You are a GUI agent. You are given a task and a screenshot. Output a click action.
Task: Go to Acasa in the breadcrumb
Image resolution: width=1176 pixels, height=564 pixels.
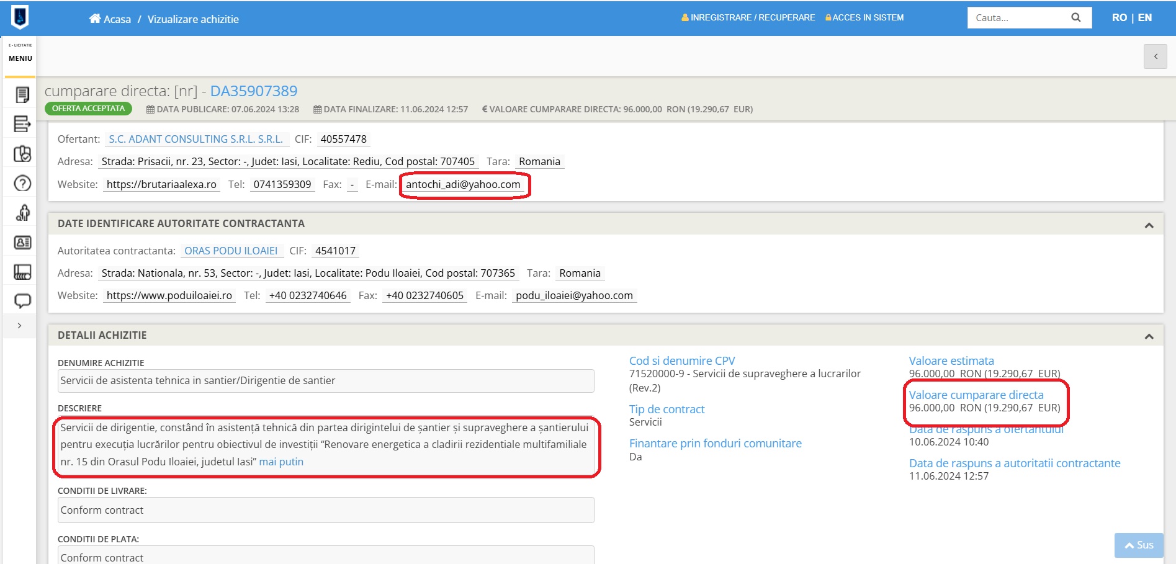coord(110,19)
